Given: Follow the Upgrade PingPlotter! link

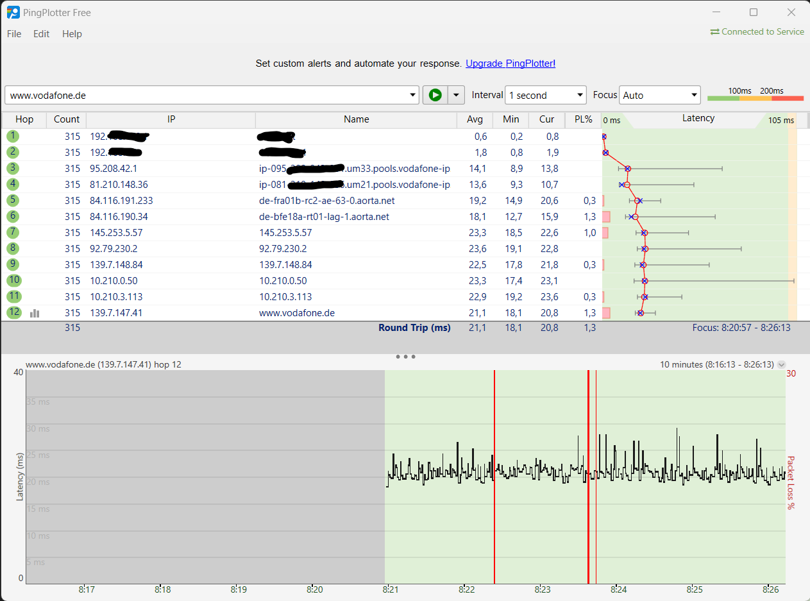Looking at the screenshot, I should (x=510, y=63).
